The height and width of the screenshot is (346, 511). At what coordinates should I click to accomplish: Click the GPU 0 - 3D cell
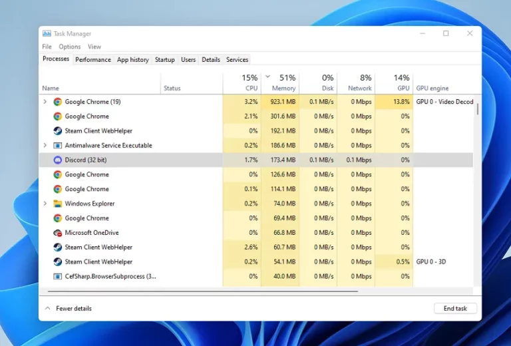point(431,261)
